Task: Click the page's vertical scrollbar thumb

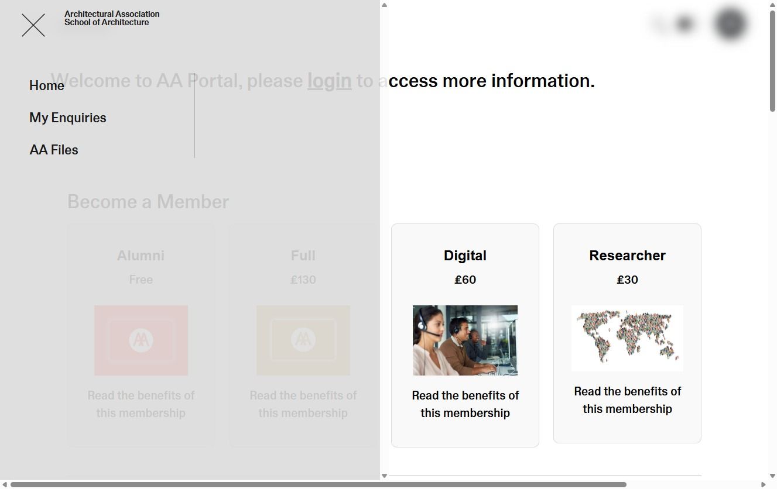Action: click(772, 58)
